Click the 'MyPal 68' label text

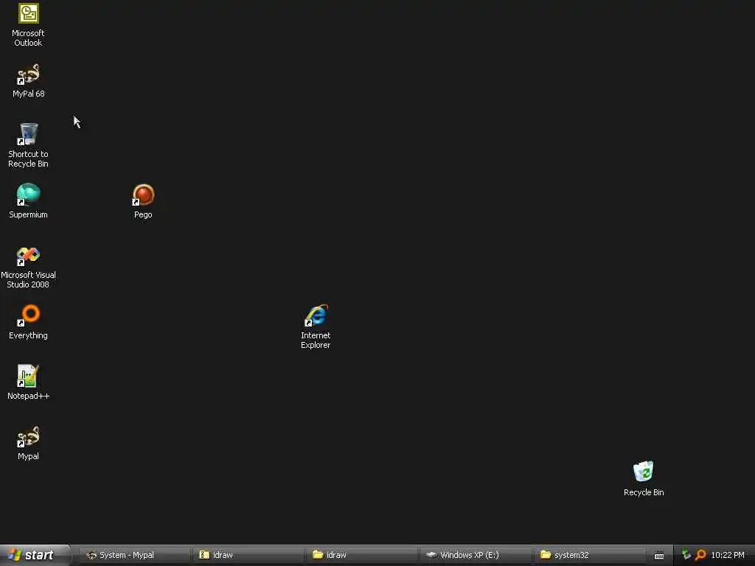point(29,94)
